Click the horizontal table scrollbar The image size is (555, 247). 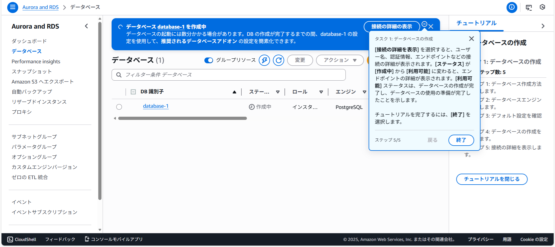(x=182, y=118)
